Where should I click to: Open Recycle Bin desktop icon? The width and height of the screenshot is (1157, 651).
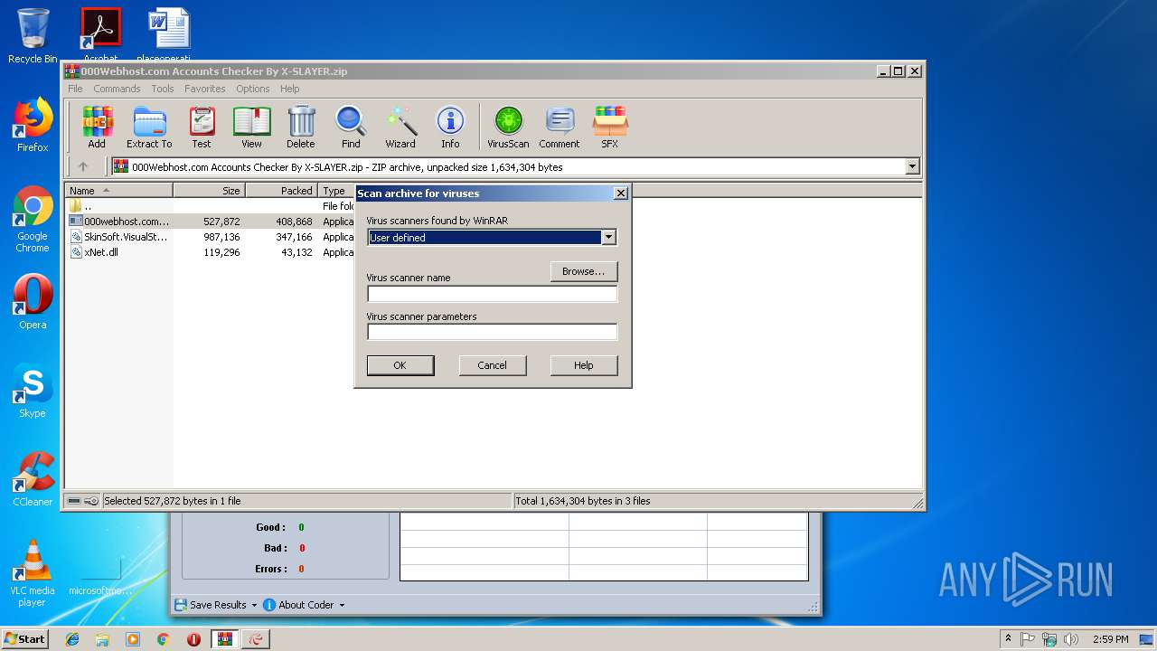pyautogui.click(x=33, y=36)
